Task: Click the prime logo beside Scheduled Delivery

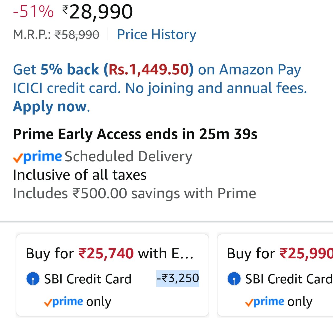Action: (43, 156)
